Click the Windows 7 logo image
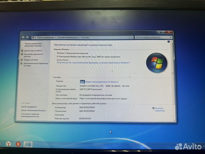Screen dimensions: 205x154 (157, 63)
